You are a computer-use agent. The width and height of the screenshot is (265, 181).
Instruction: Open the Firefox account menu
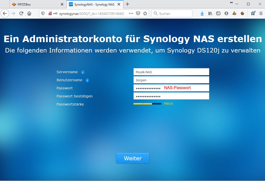[x=226, y=14]
